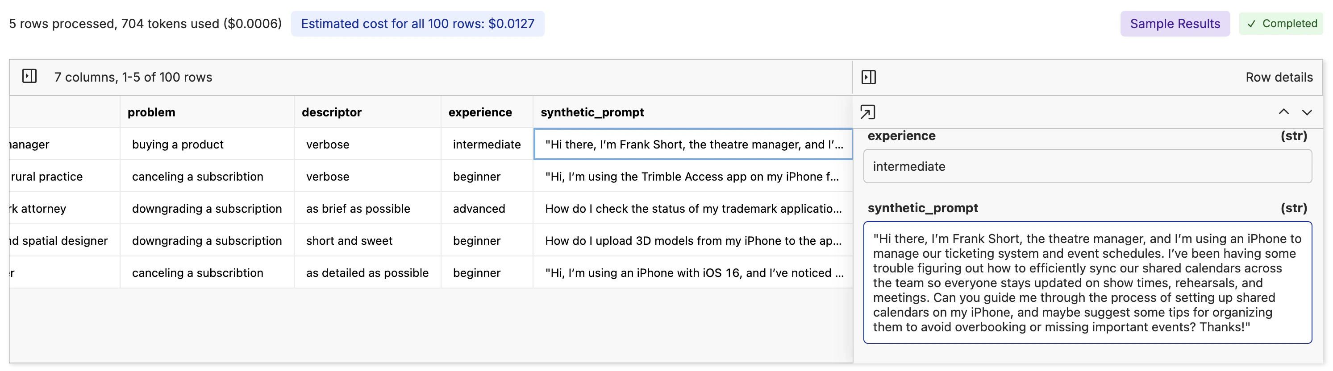The width and height of the screenshot is (1333, 371).
Task: Click the Completed status checkmark badge
Action: (x=1281, y=24)
